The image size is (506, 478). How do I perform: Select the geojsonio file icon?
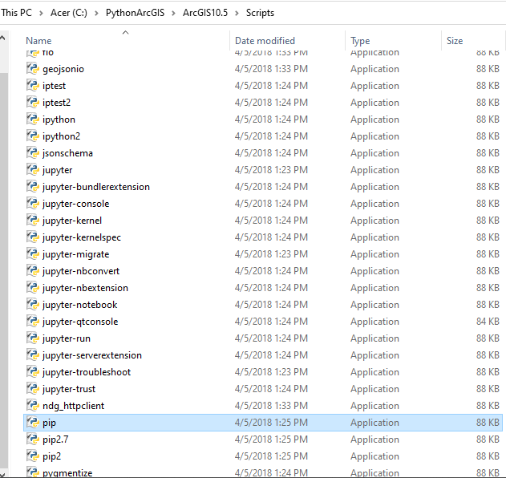pyautogui.click(x=33, y=69)
